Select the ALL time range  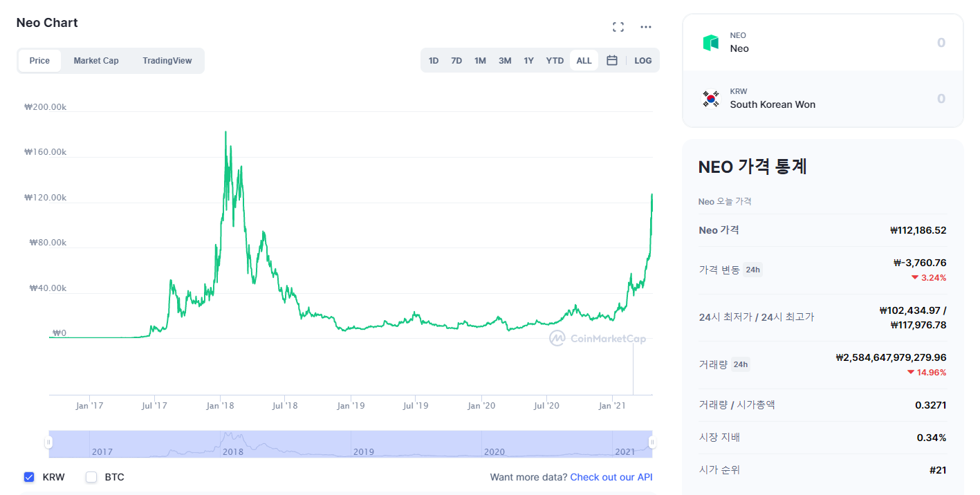pyautogui.click(x=584, y=60)
